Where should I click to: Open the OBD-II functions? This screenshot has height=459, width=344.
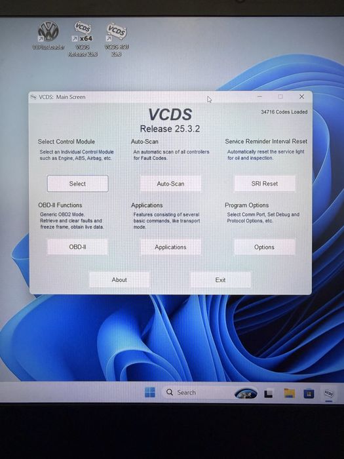77,247
